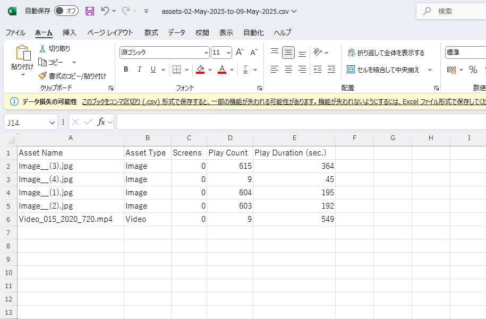Switch to the Review tab

coord(202,32)
